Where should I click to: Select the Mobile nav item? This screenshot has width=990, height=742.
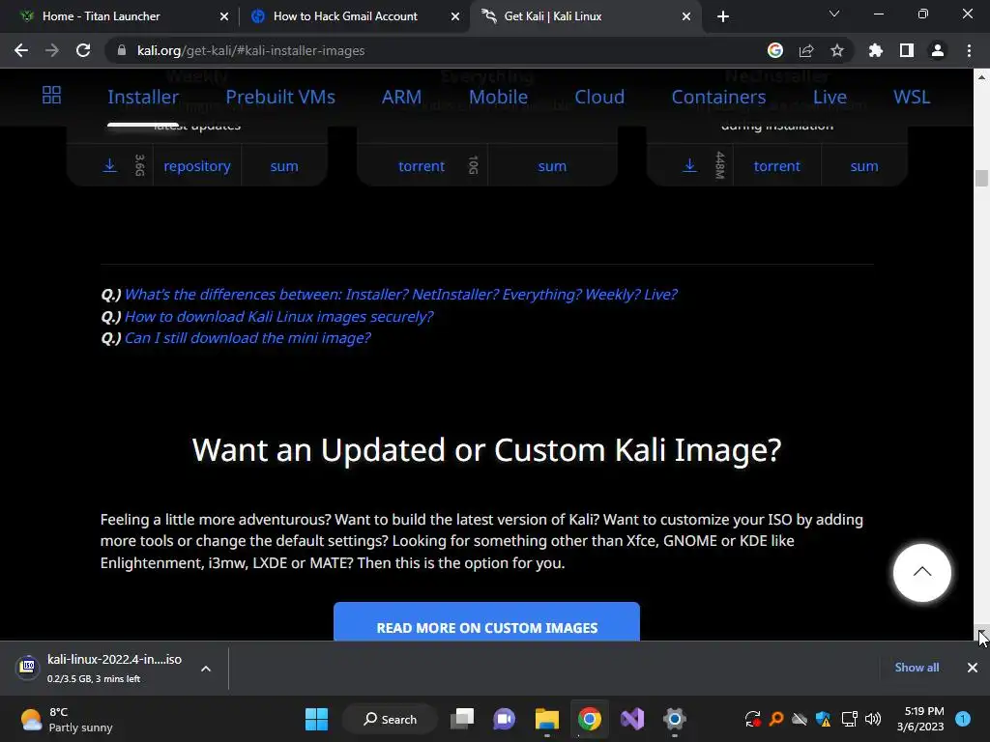(x=498, y=97)
